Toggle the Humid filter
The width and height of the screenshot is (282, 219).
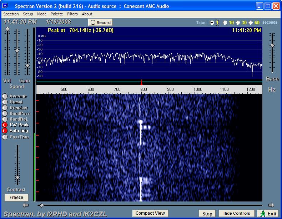(x=5, y=102)
